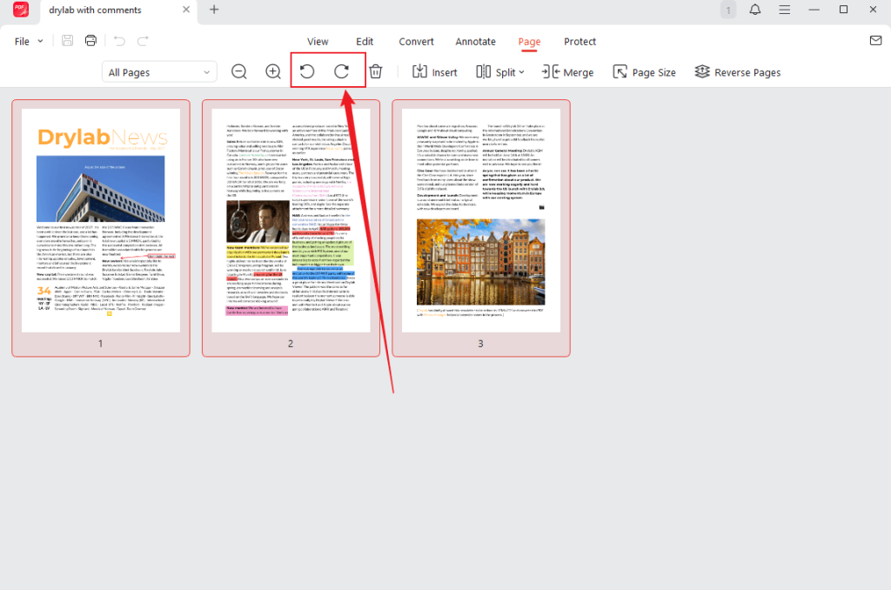
Task: Open the Insert page tool
Action: [x=434, y=72]
